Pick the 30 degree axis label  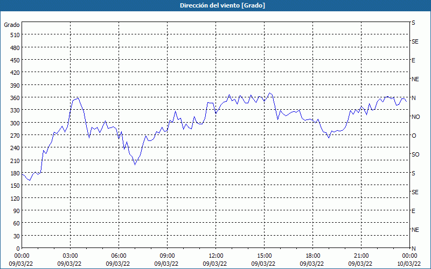(x=17, y=236)
